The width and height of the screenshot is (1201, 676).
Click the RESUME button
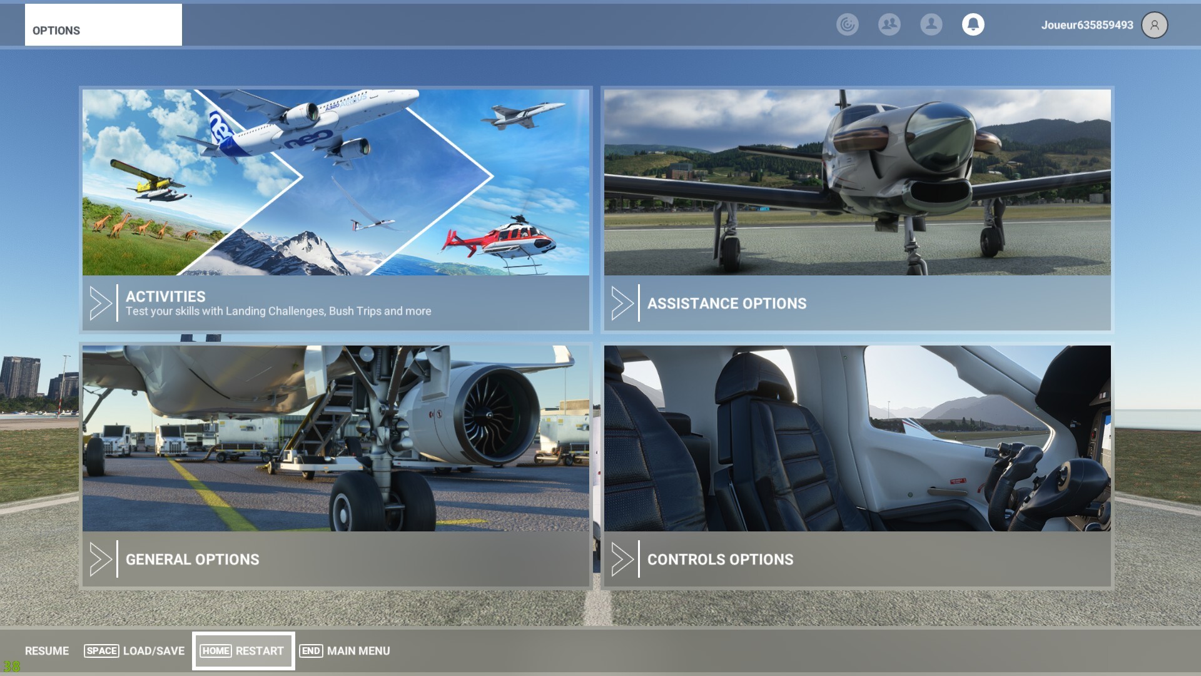pos(47,651)
